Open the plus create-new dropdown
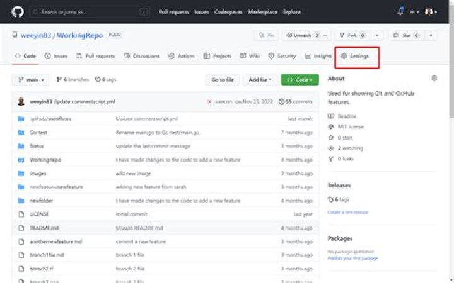The height and width of the screenshot is (283, 454). click(414, 12)
